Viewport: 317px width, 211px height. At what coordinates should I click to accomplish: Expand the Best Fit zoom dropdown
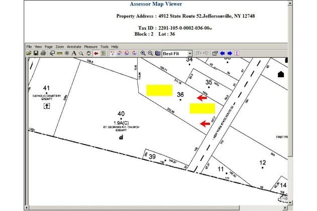tap(190, 53)
